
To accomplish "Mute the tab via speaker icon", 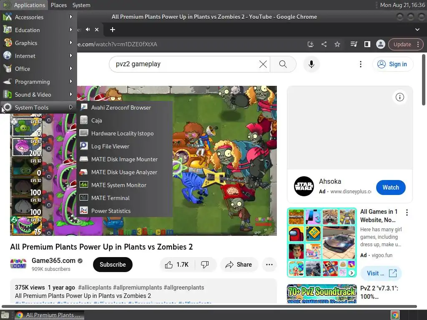I will (x=88, y=30).
